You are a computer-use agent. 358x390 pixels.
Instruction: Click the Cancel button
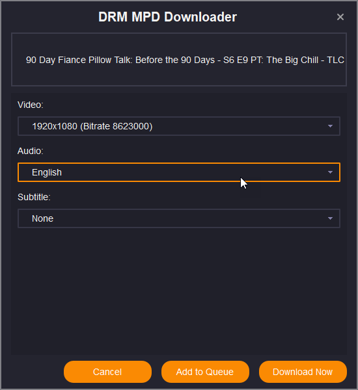tap(107, 372)
